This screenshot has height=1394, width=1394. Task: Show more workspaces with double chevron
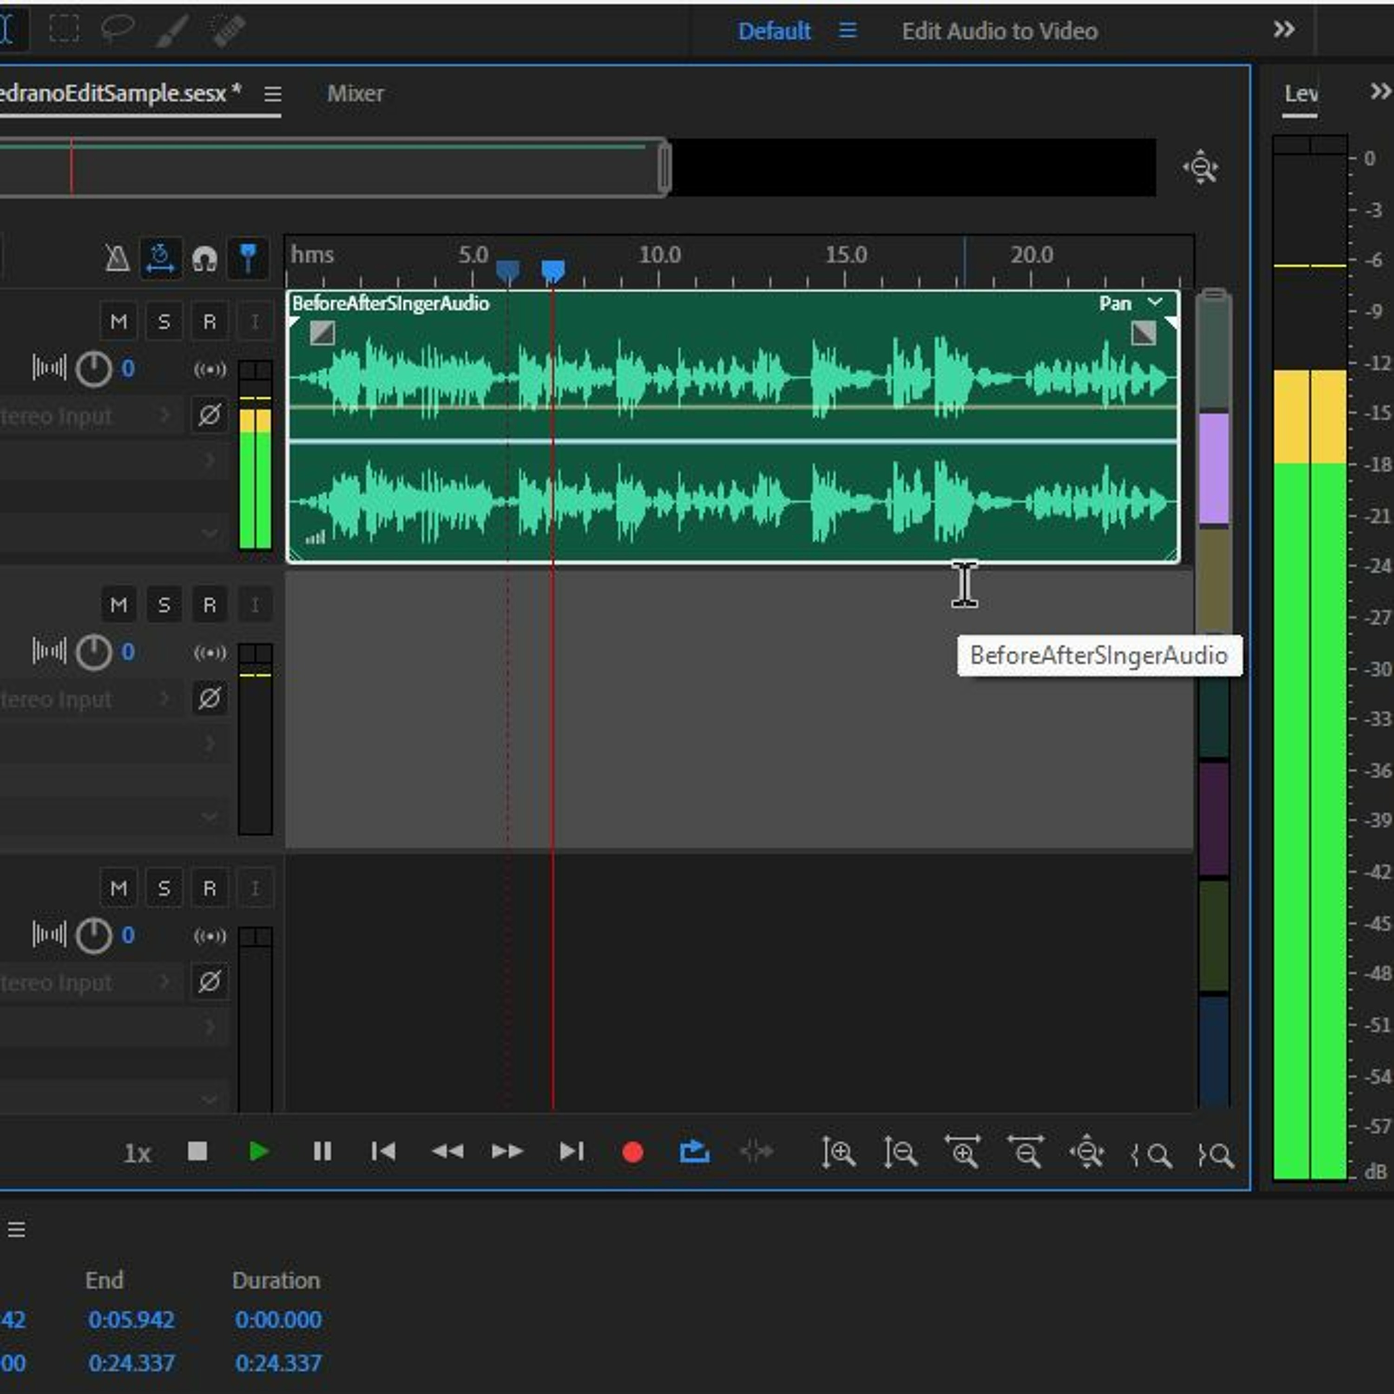click(1283, 30)
